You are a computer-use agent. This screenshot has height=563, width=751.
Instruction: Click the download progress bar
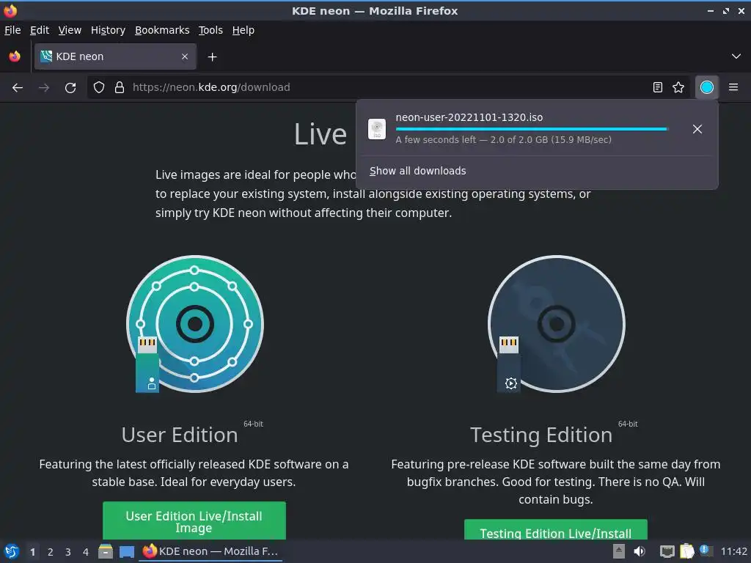532,129
